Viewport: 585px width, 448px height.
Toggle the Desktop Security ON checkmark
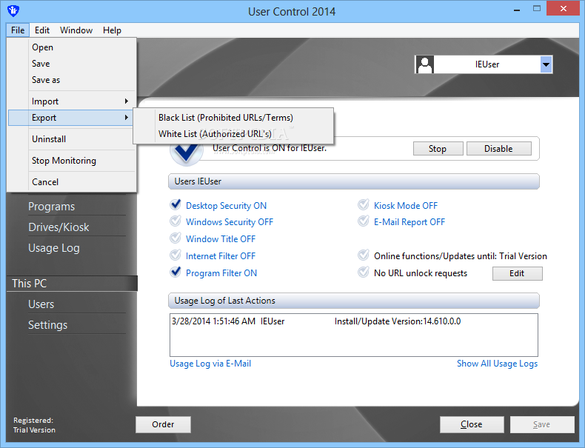(x=175, y=205)
